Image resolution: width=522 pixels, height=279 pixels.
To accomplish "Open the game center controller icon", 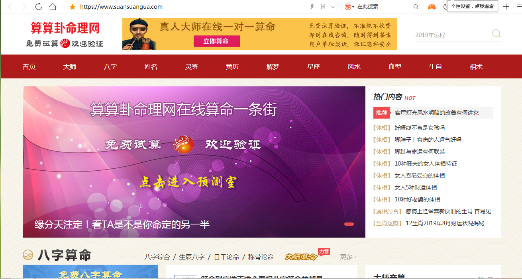I will (x=432, y=7).
